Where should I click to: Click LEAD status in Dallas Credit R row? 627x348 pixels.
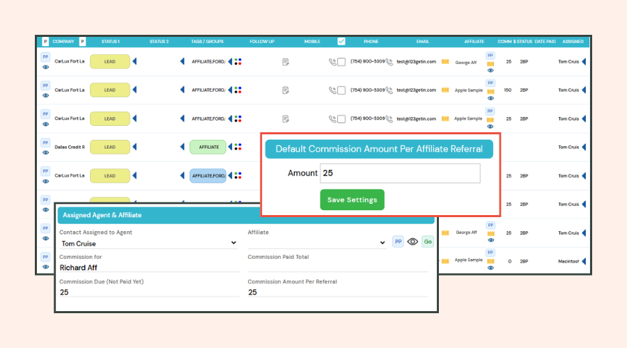(x=110, y=147)
